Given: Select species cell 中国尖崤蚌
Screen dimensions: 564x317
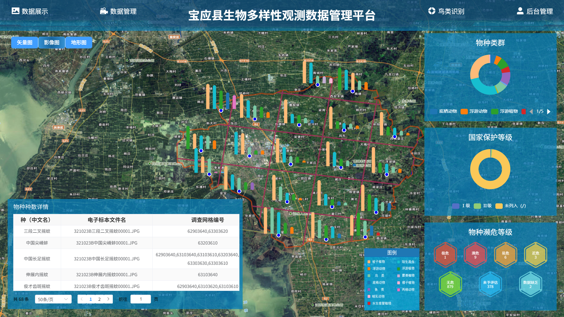Looking at the screenshot, I should pyautogui.click(x=37, y=243).
